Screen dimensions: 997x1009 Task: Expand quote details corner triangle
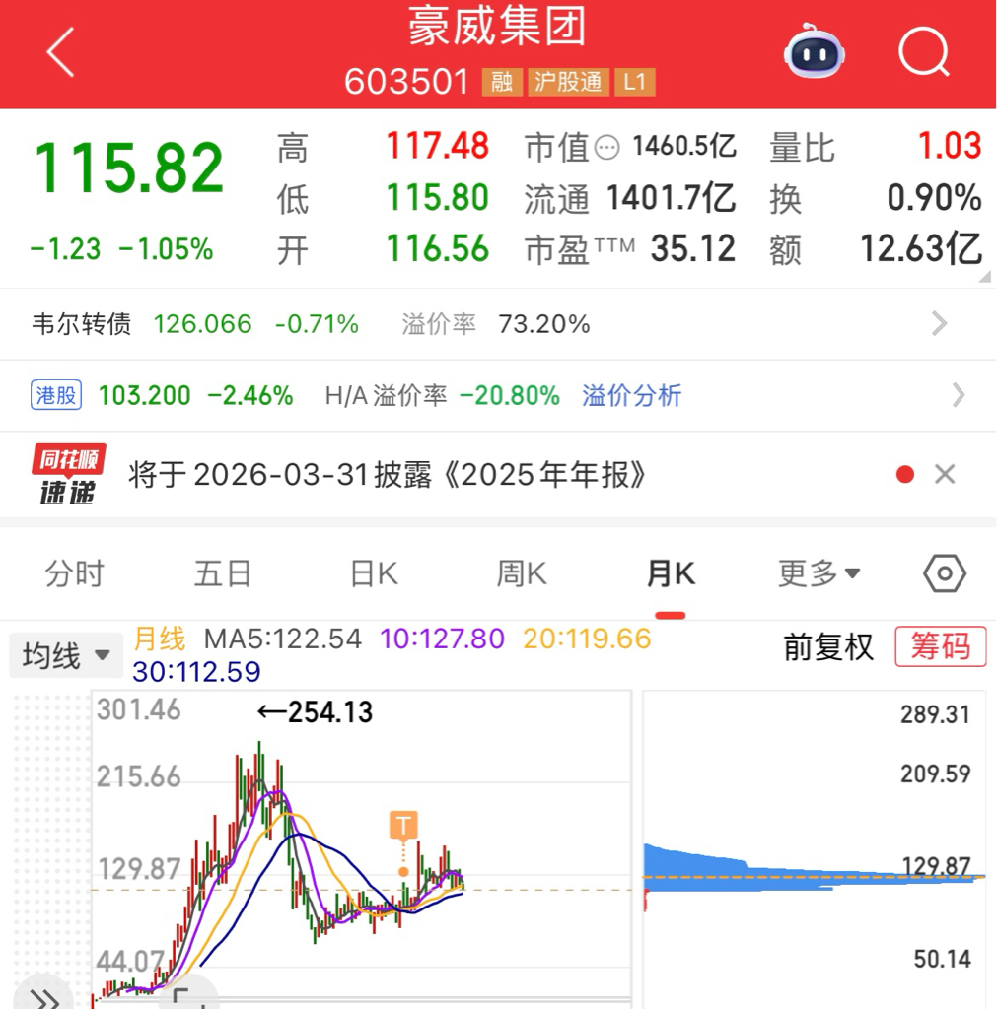[984, 277]
